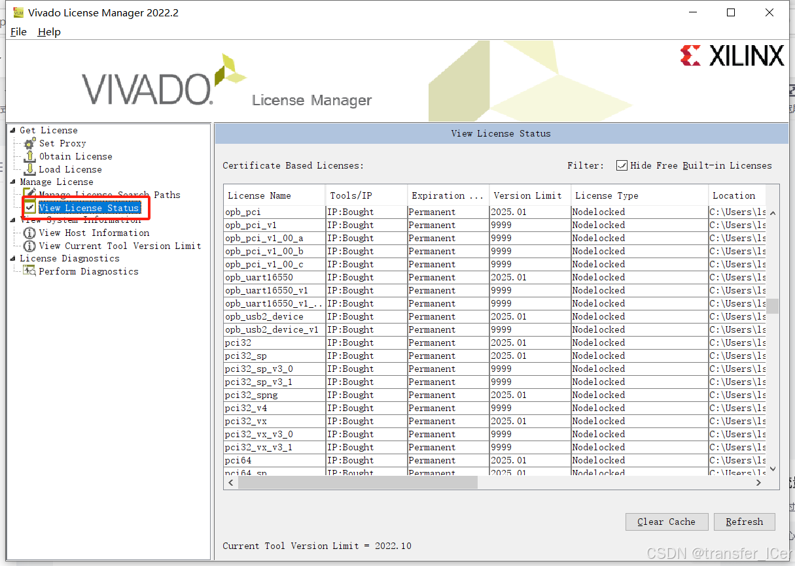Collapse the Get License tree section

tap(13, 130)
